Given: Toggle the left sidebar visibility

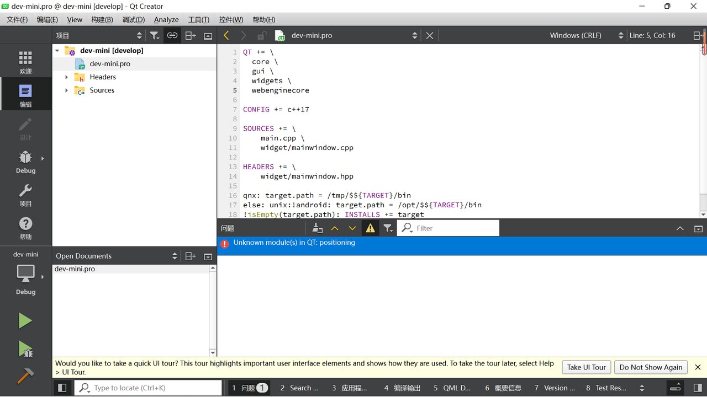Looking at the screenshot, I should pyautogui.click(x=62, y=388).
